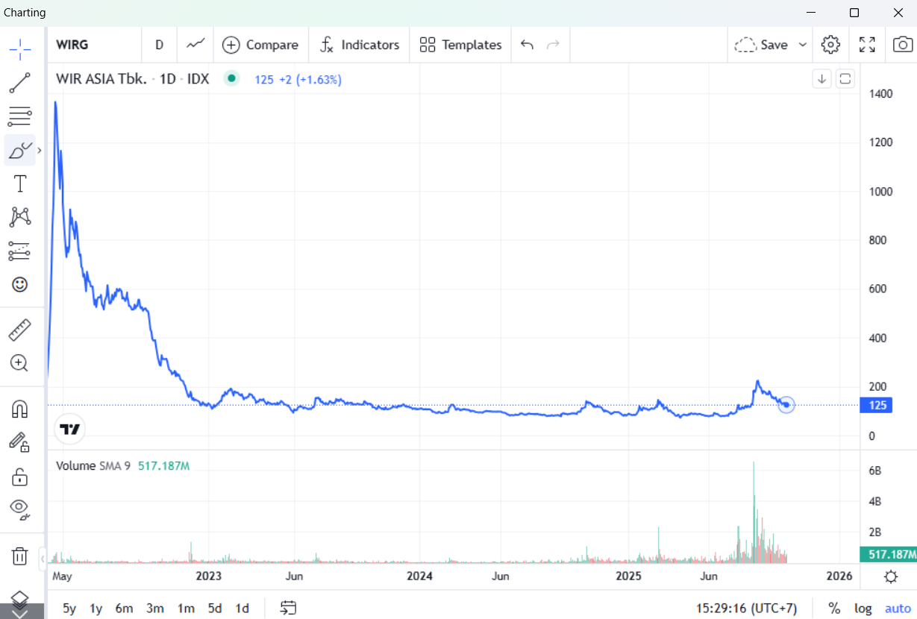Open the Templates menu

[x=460, y=45]
